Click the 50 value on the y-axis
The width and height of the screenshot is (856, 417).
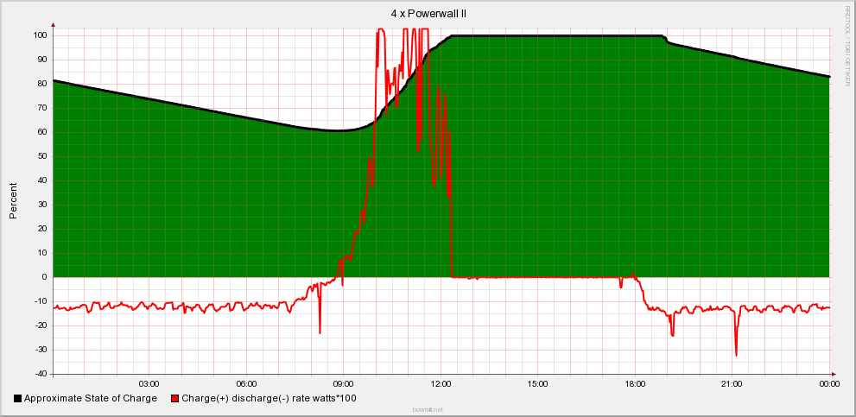pyautogui.click(x=42, y=156)
